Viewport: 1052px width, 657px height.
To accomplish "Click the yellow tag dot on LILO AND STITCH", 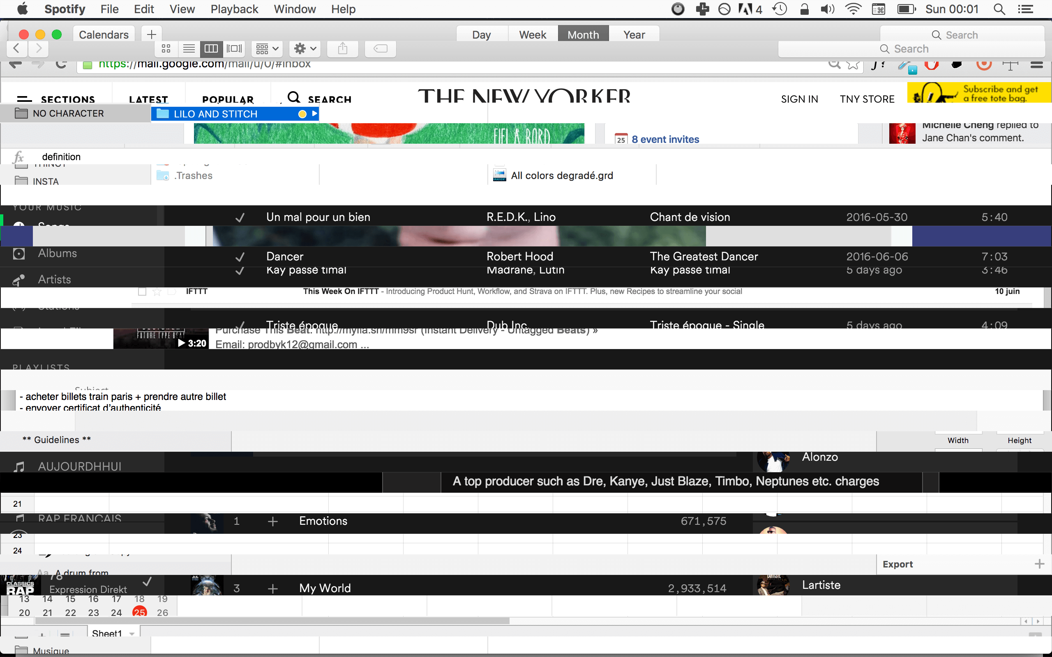I will click(302, 114).
